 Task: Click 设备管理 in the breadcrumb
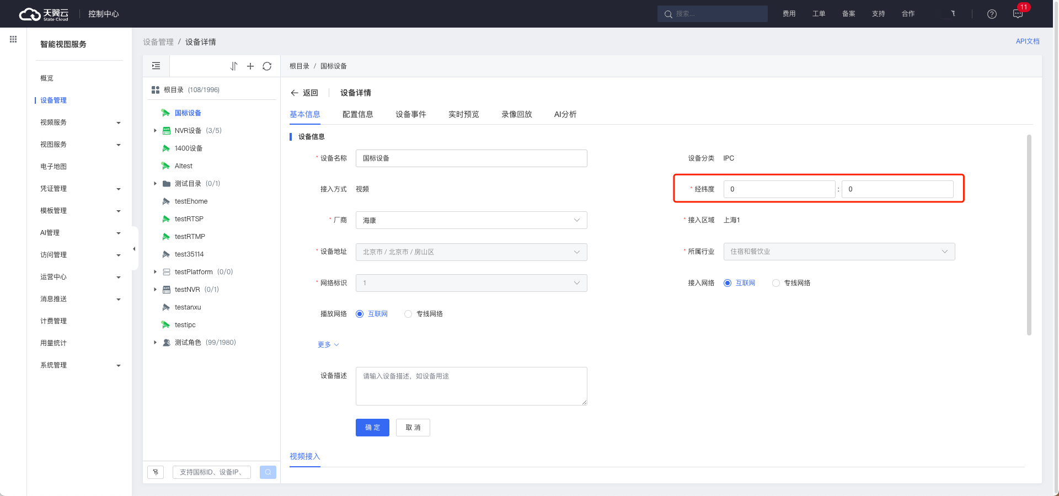click(x=158, y=42)
